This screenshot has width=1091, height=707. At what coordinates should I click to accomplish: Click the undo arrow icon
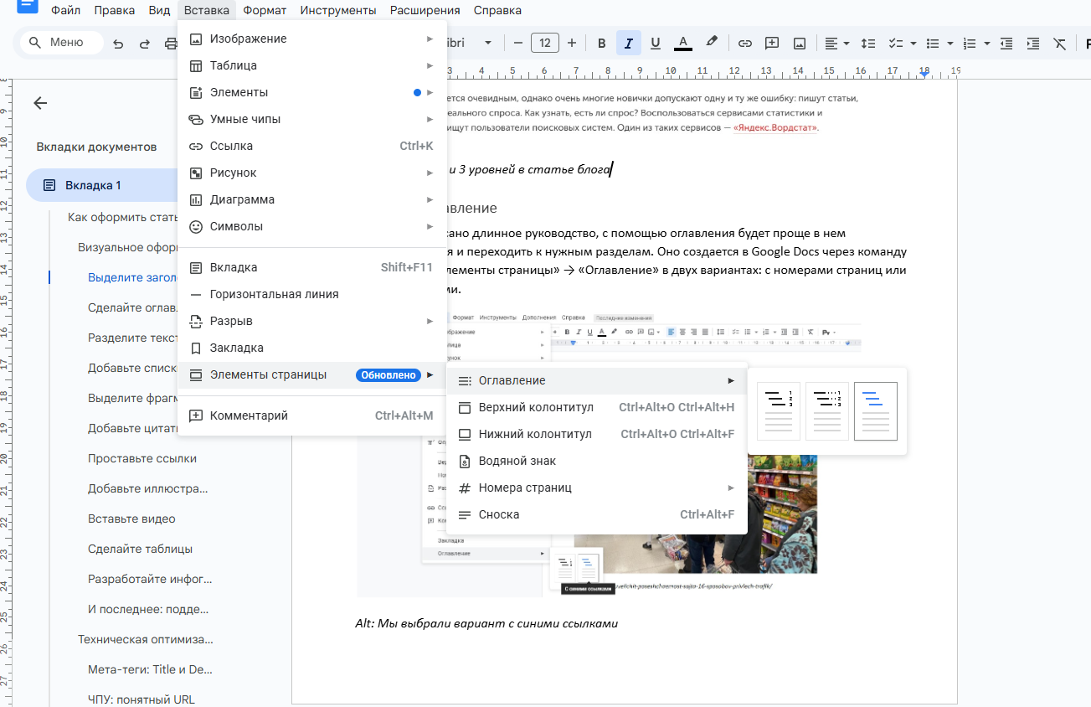tap(118, 44)
